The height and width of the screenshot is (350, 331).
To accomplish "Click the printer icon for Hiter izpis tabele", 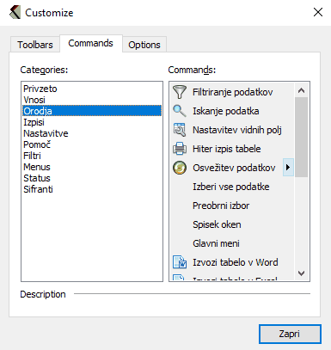I will tap(180, 149).
